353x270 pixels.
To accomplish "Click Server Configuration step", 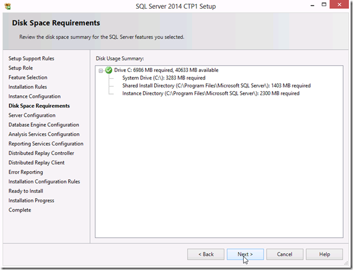I will click(x=32, y=115).
